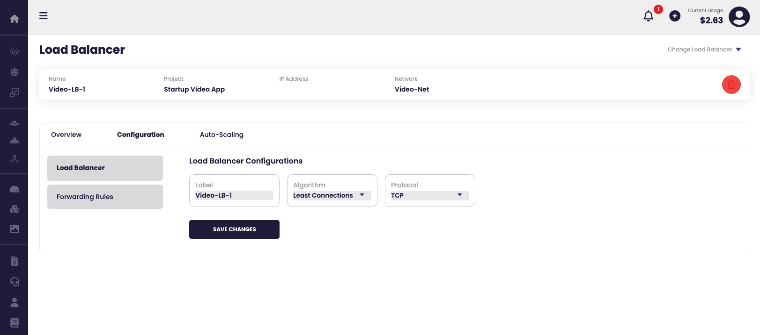The image size is (760, 335).
Task: Click the Save Changes button
Action: [x=234, y=229]
